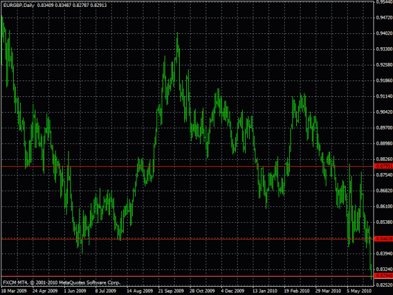Click the 0.86100 price axis label
393x295 pixels.
[x=384, y=206]
